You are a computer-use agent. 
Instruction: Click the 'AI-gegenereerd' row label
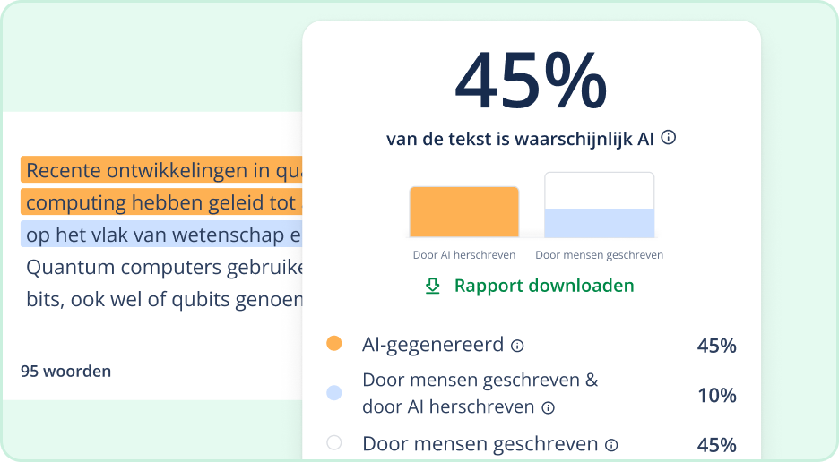pyautogui.click(x=434, y=345)
